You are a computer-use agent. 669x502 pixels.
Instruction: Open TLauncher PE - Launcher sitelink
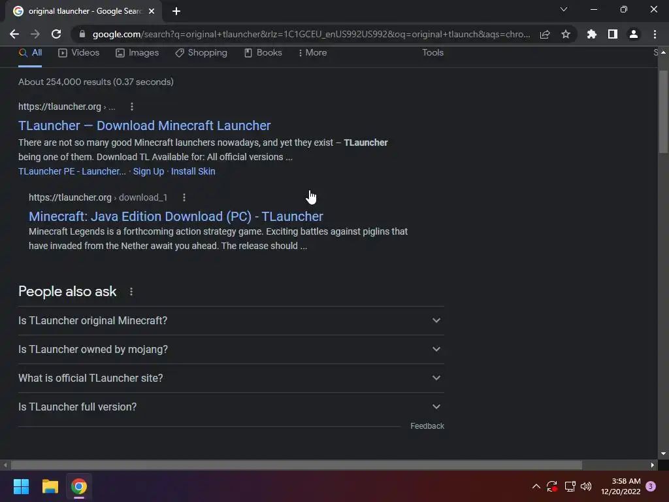point(72,171)
